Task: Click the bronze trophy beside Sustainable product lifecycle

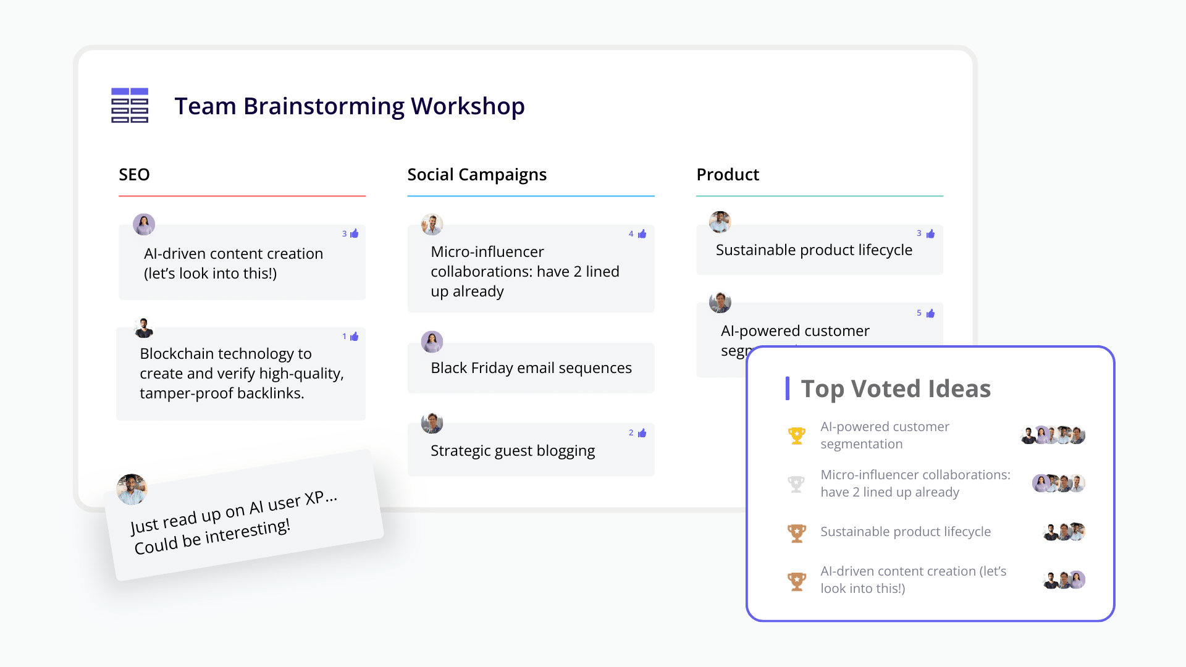Action: (797, 532)
